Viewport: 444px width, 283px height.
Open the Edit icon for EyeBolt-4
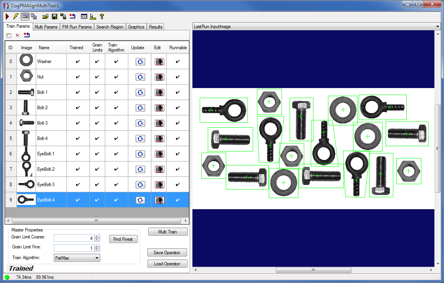pos(159,200)
